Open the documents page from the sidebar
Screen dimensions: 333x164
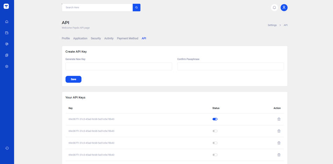7,55
